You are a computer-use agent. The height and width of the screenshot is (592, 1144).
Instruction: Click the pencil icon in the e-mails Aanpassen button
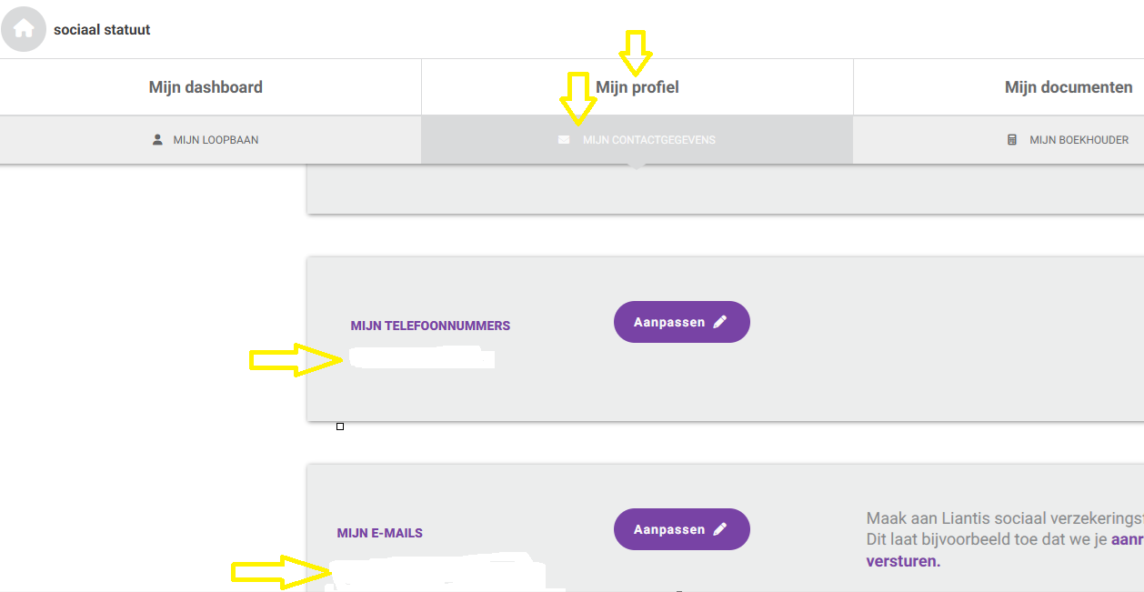coord(720,529)
